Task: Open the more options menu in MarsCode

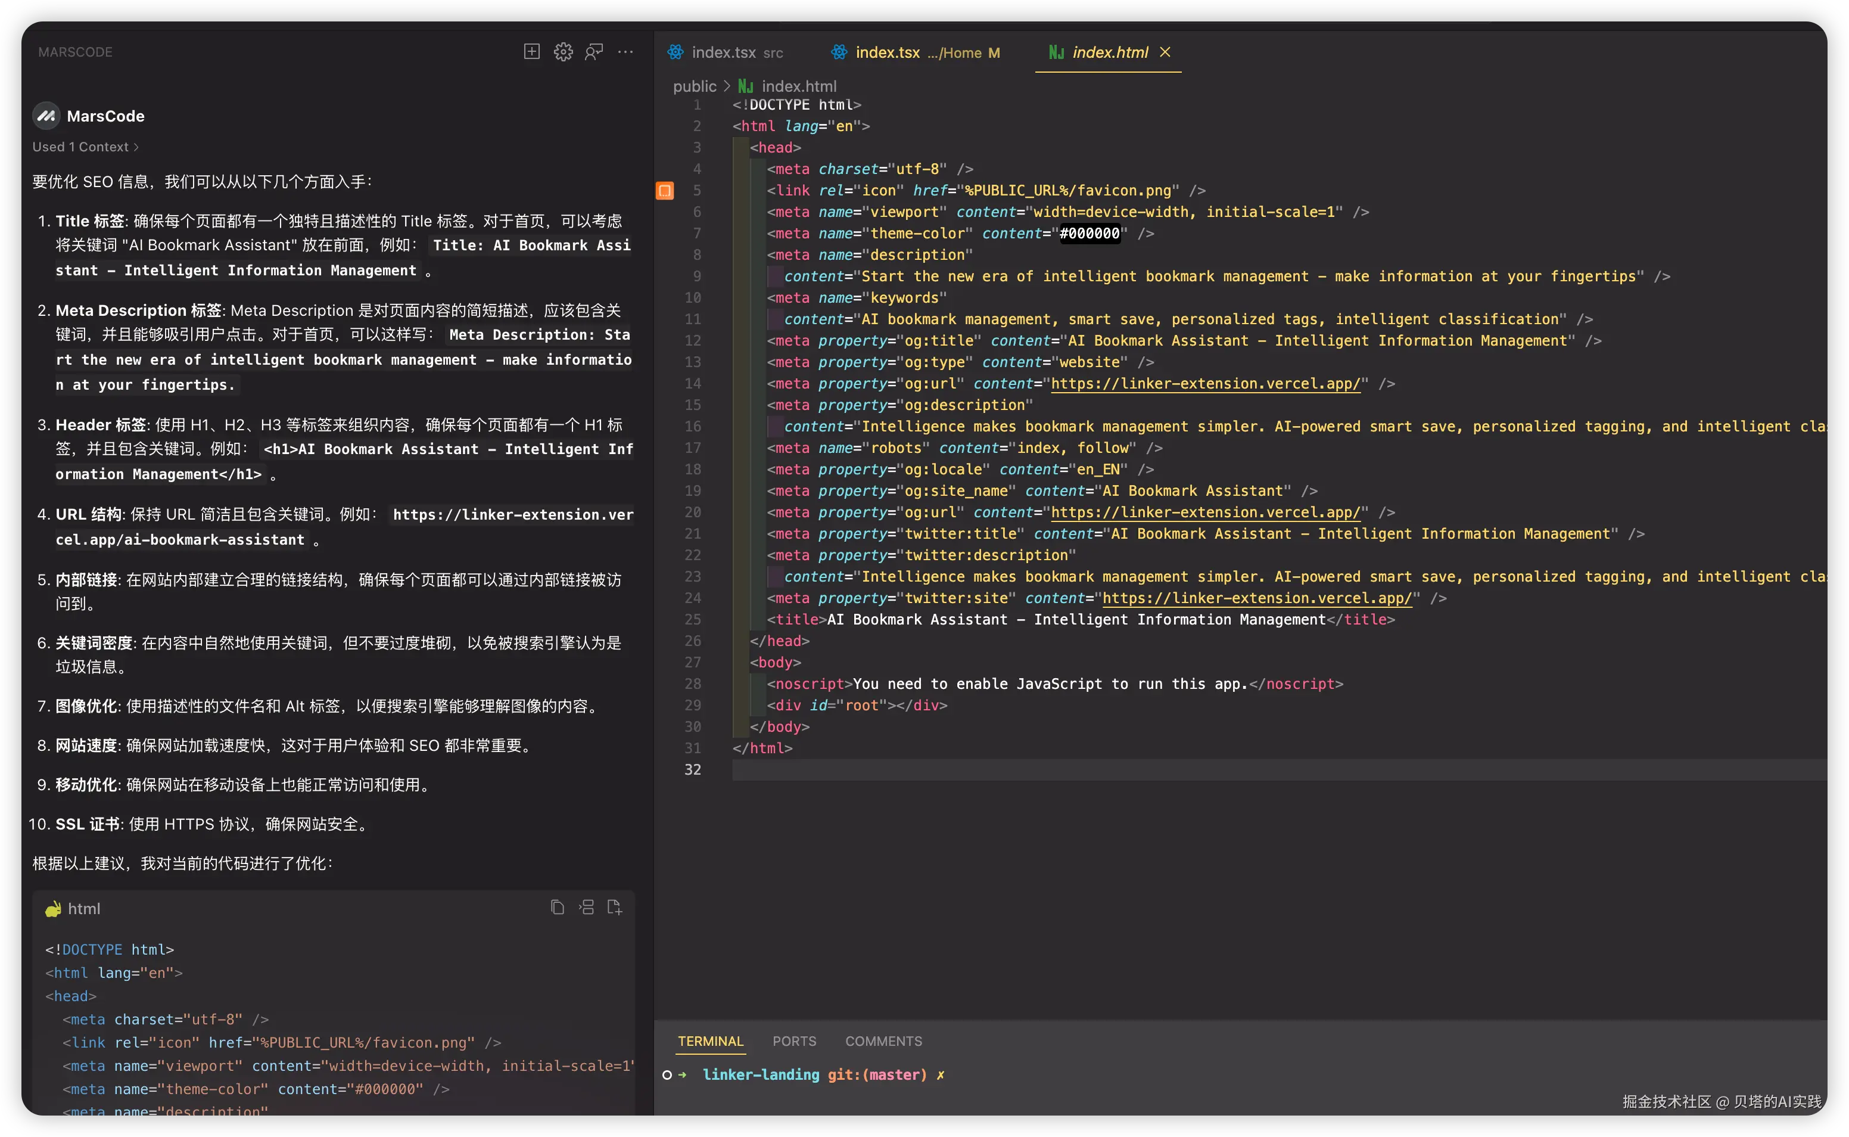Action: 626,52
